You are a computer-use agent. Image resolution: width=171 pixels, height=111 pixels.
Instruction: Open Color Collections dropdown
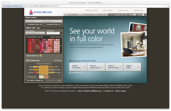(35, 33)
